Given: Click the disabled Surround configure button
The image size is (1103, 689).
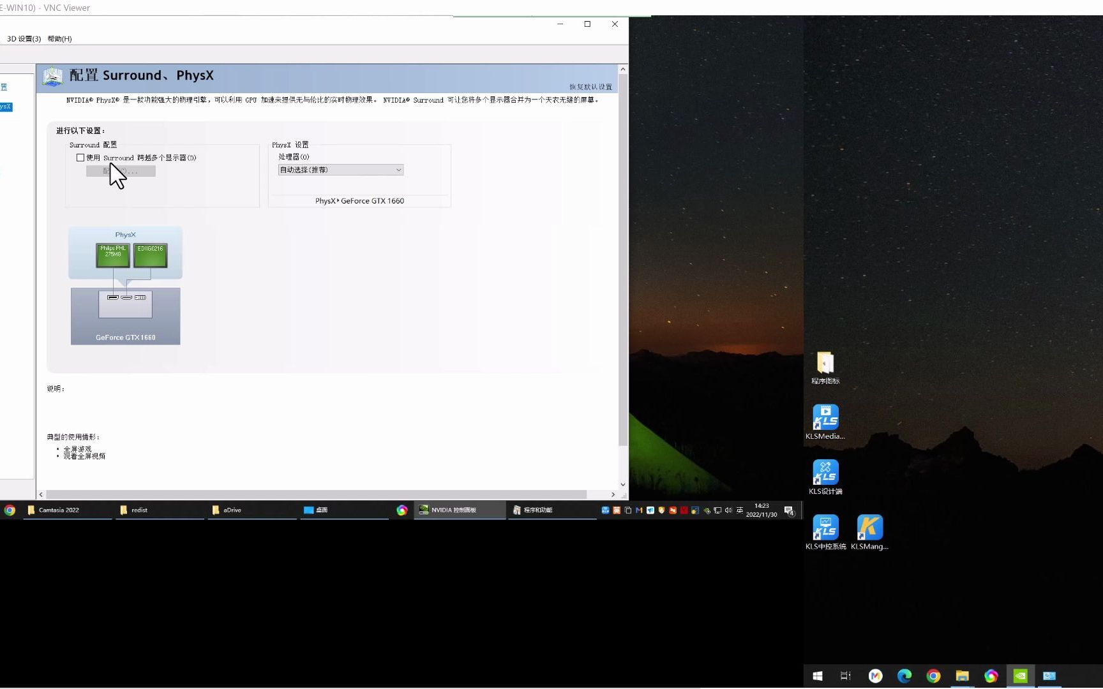Looking at the screenshot, I should point(121,171).
